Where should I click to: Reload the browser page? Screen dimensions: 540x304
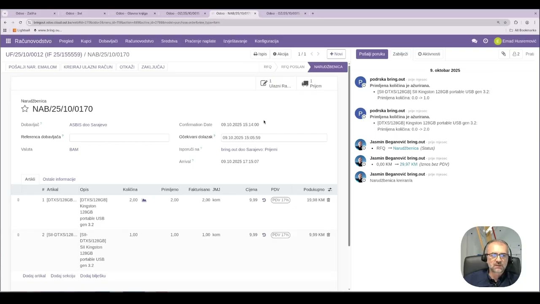tap(20, 22)
